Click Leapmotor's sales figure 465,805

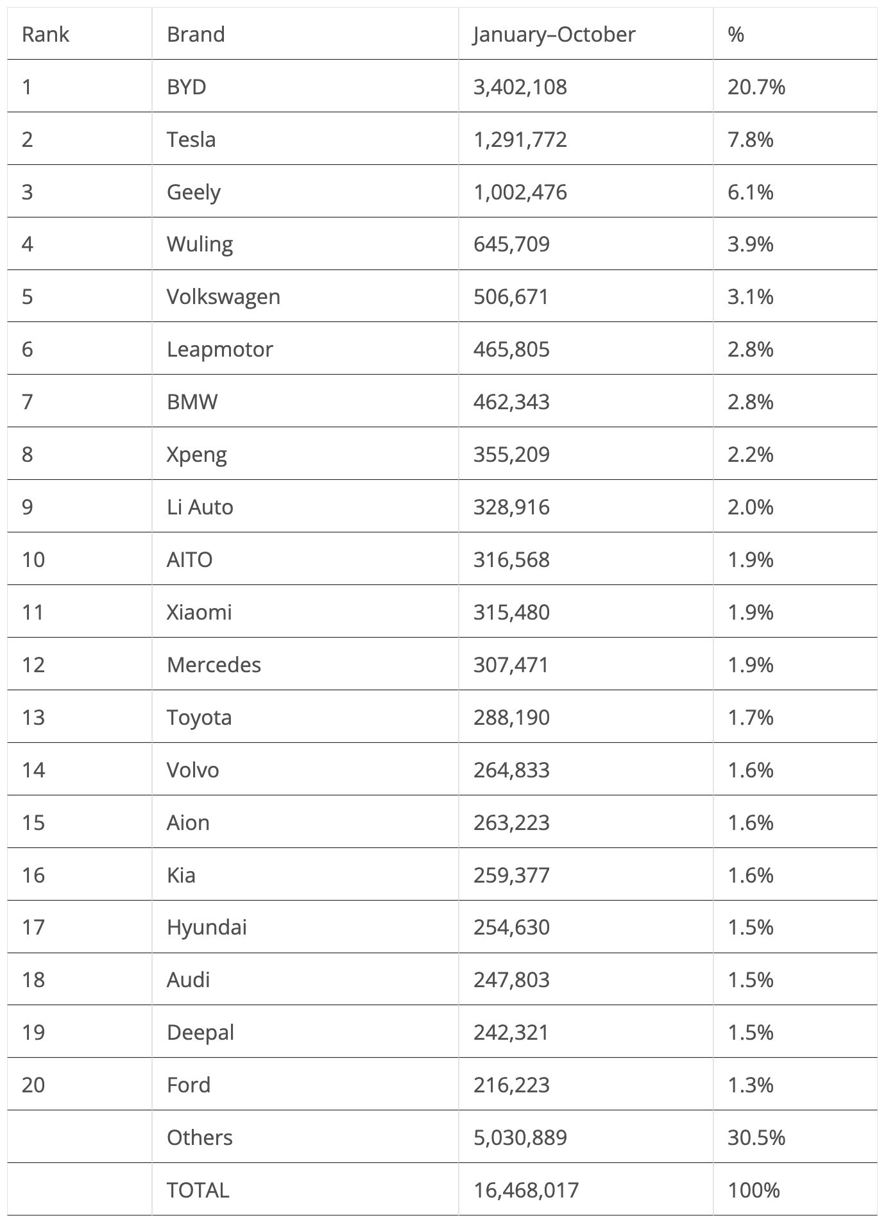point(511,349)
